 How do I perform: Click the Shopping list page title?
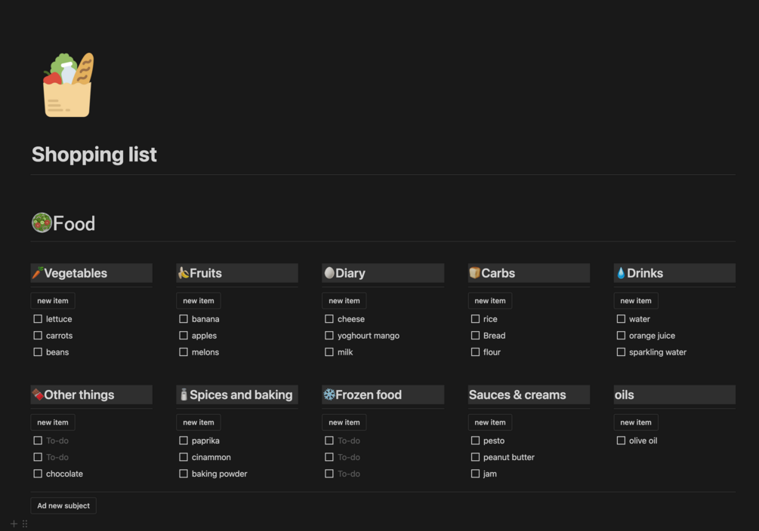[x=94, y=155]
